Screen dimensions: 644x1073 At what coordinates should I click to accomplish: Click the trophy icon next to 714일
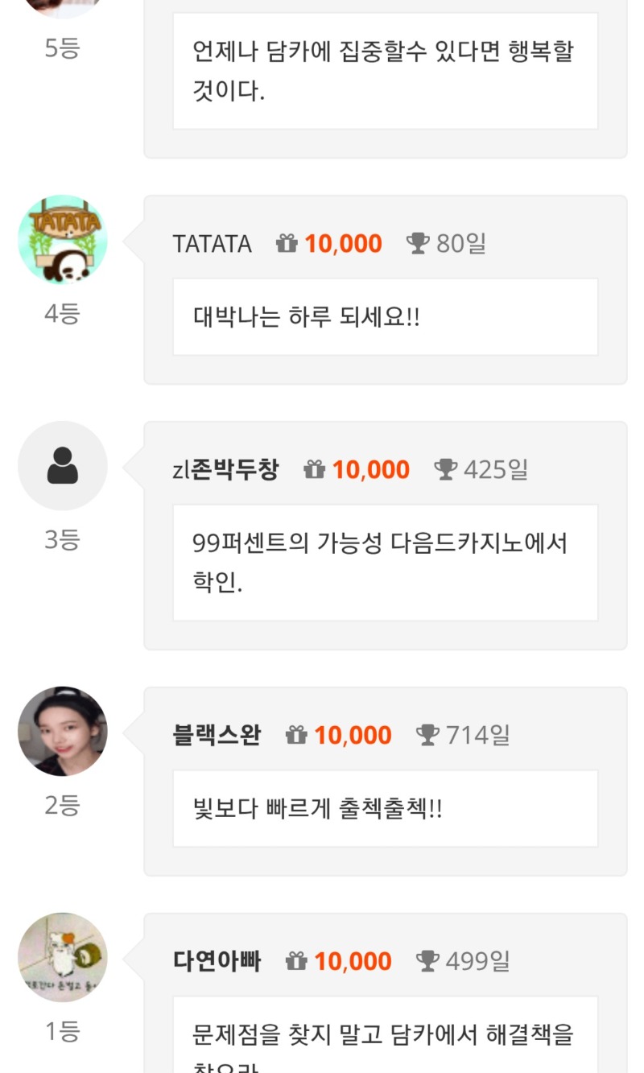[x=427, y=735]
